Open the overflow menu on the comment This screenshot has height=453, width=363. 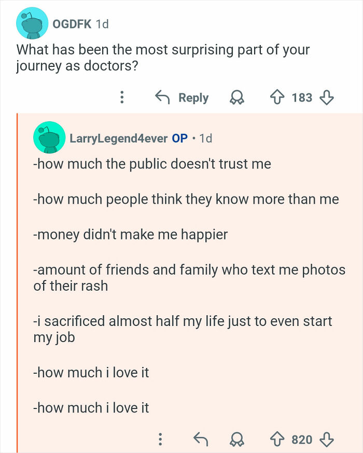tap(162, 438)
